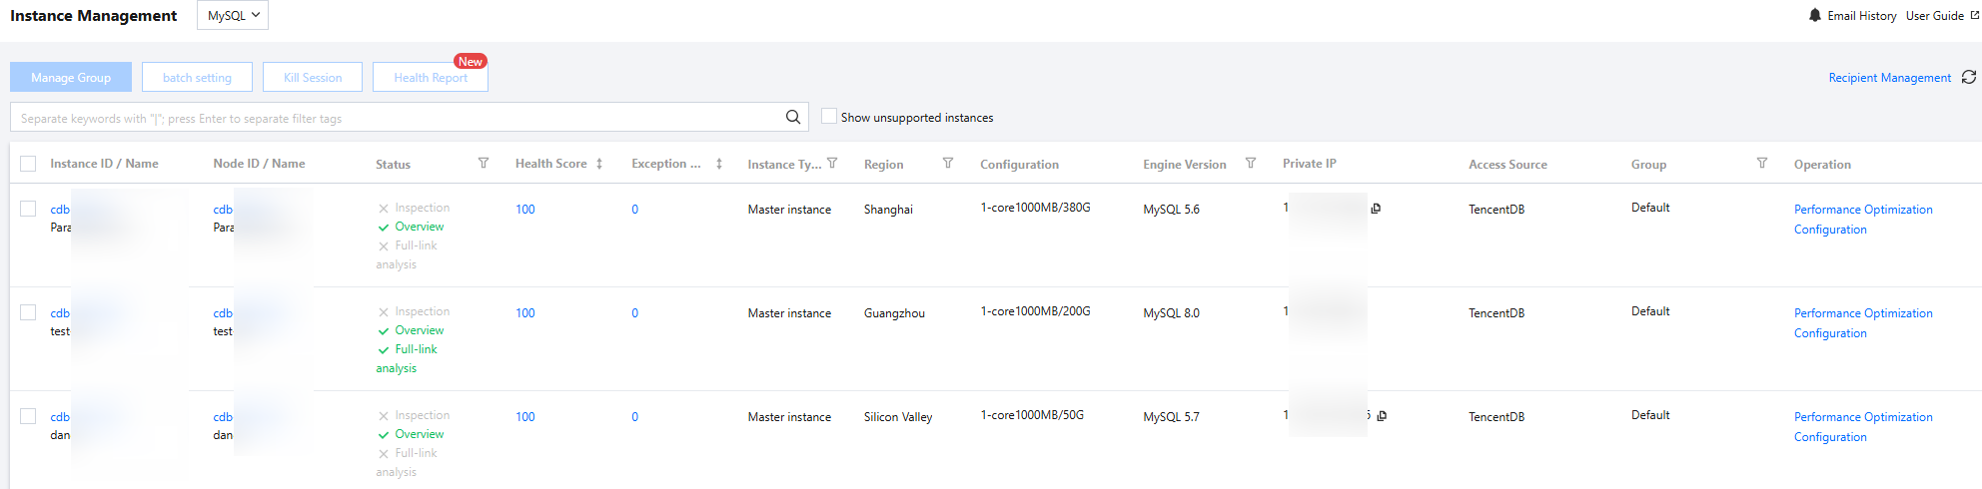Open the Engine Version filter icon
This screenshot has height=489, width=1982.
(1251, 164)
